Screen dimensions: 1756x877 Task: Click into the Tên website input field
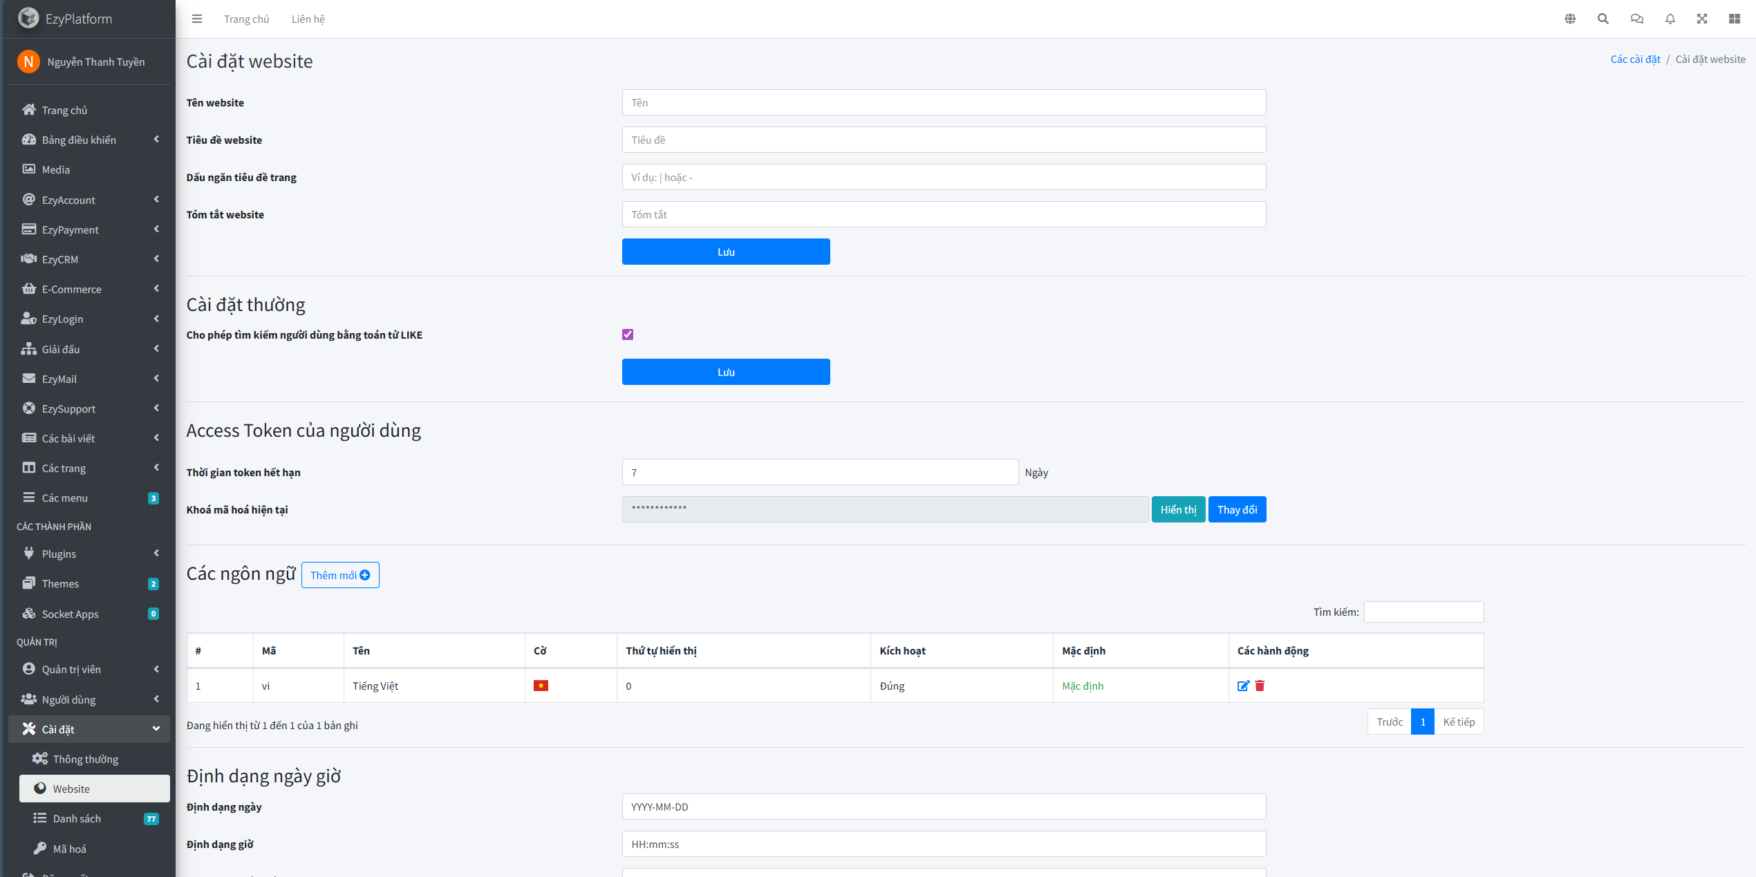(944, 102)
